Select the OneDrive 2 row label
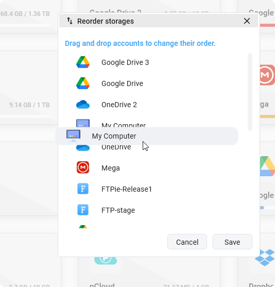Viewport: 275px width, 287px height. point(119,105)
